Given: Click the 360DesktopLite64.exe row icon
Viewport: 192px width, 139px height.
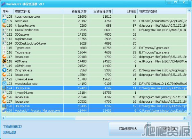Looking at the screenshot, I should (4, 43).
